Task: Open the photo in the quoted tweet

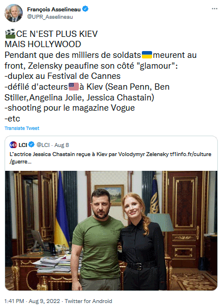Action: (x=111, y=230)
